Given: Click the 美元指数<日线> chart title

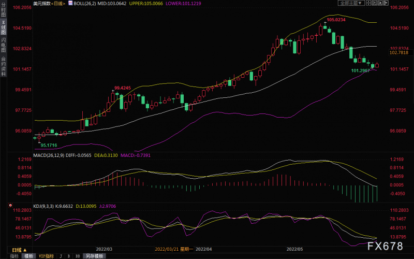Looking at the screenshot, I should [x=49, y=4].
